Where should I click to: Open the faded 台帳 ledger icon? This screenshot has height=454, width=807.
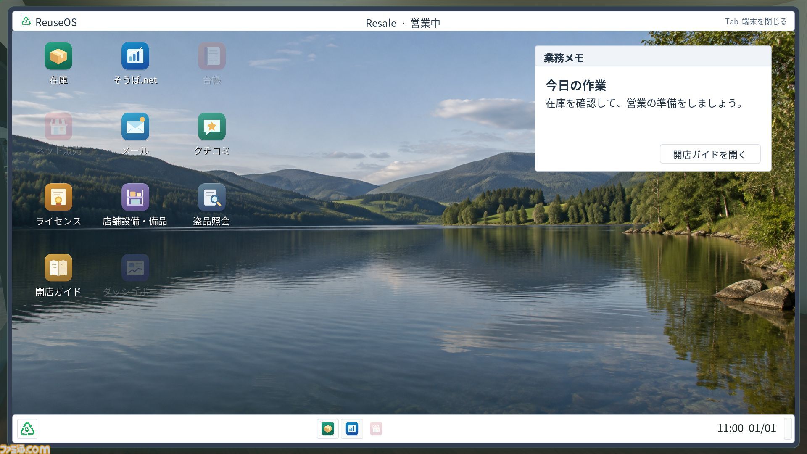click(x=212, y=56)
